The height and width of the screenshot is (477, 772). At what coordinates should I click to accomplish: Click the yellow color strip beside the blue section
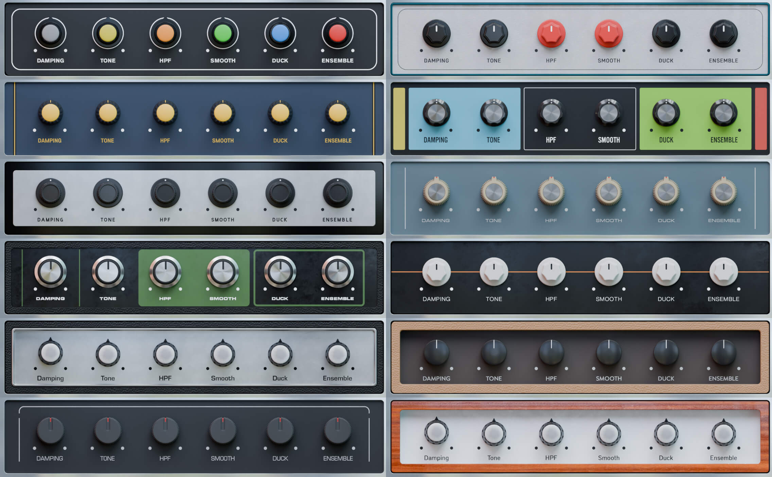[x=399, y=119]
